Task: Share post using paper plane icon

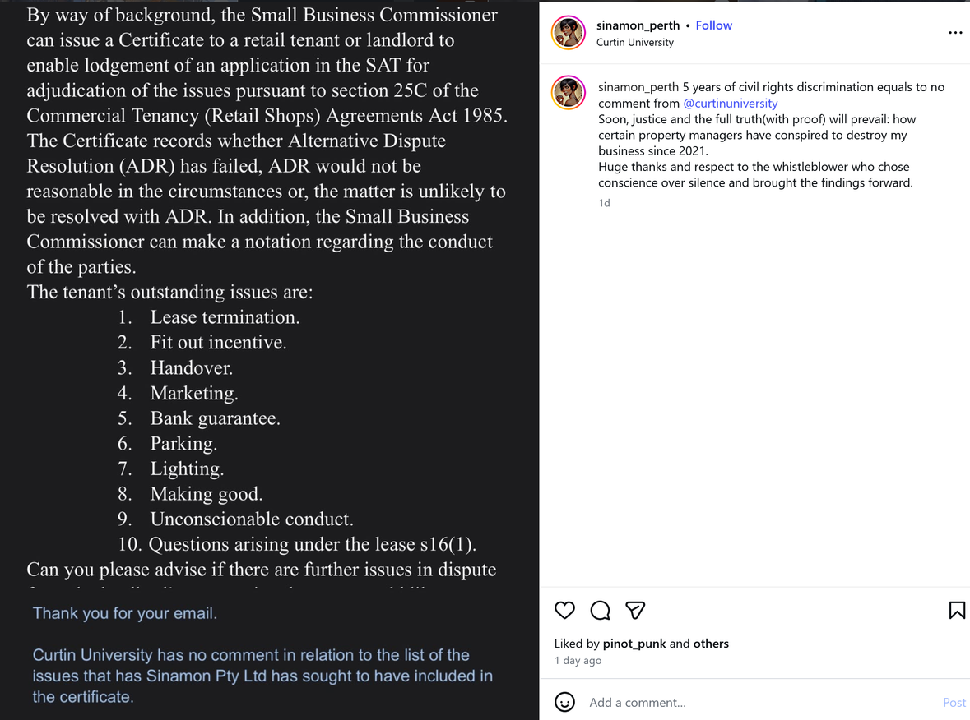Action: 635,610
